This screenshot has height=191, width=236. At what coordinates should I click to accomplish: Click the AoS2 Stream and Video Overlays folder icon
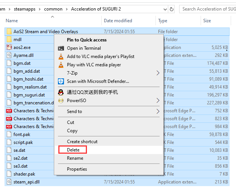pyautogui.click(x=9, y=32)
